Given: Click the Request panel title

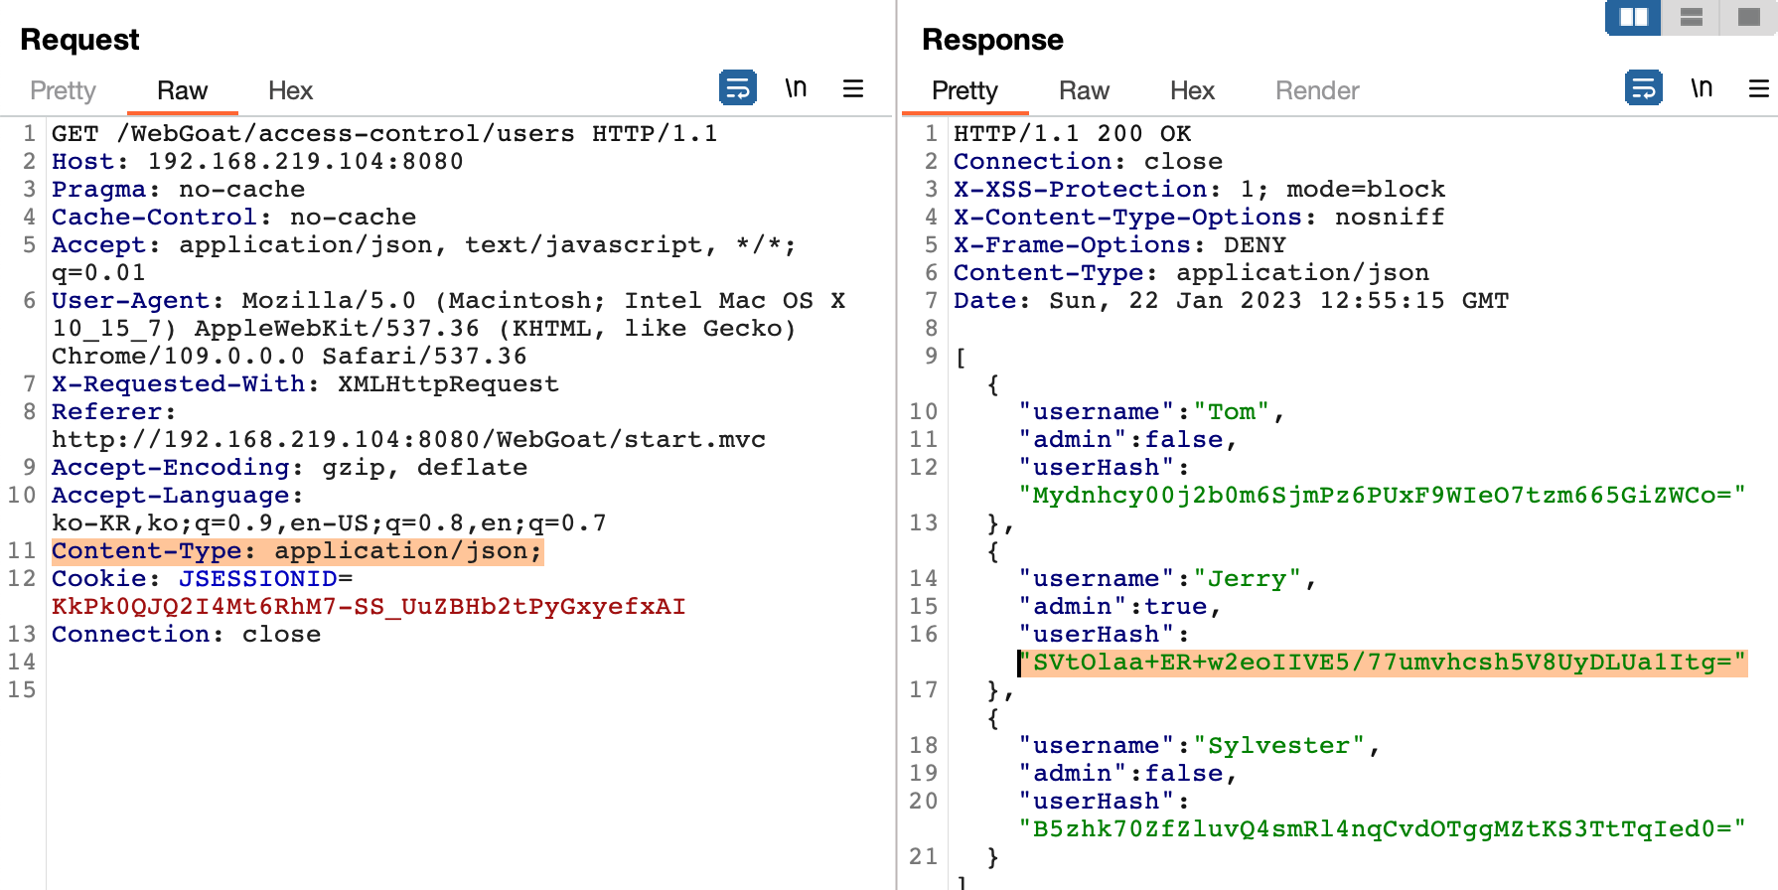Looking at the screenshot, I should (x=79, y=40).
